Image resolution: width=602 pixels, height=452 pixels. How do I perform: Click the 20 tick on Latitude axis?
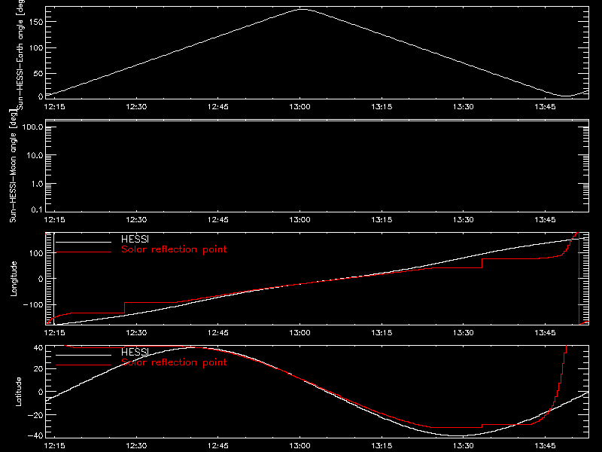tap(38, 369)
